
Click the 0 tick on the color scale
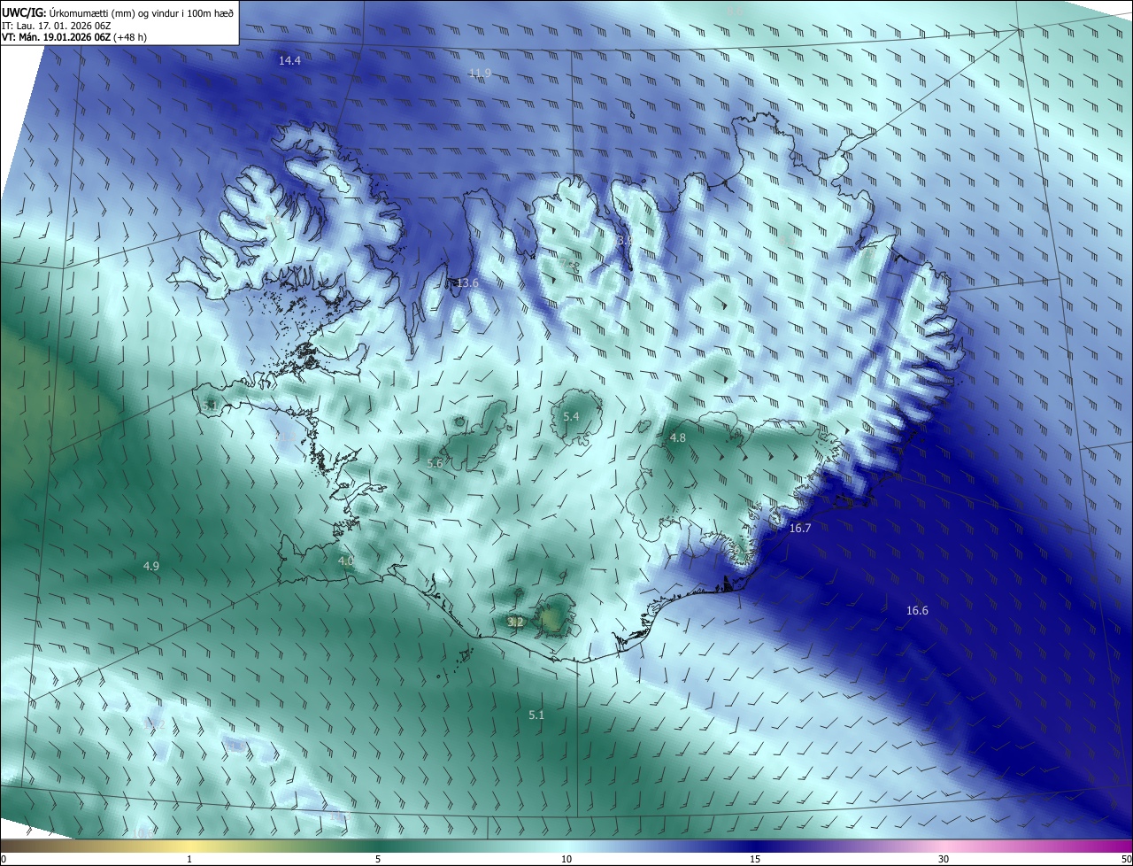coord(4,859)
